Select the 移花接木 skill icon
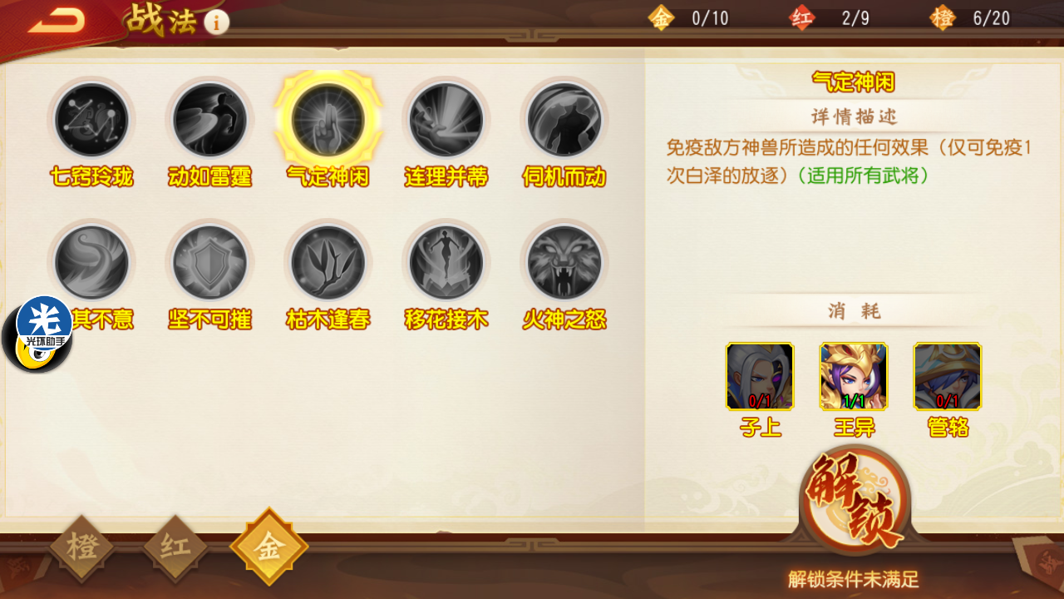 [x=446, y=263]
